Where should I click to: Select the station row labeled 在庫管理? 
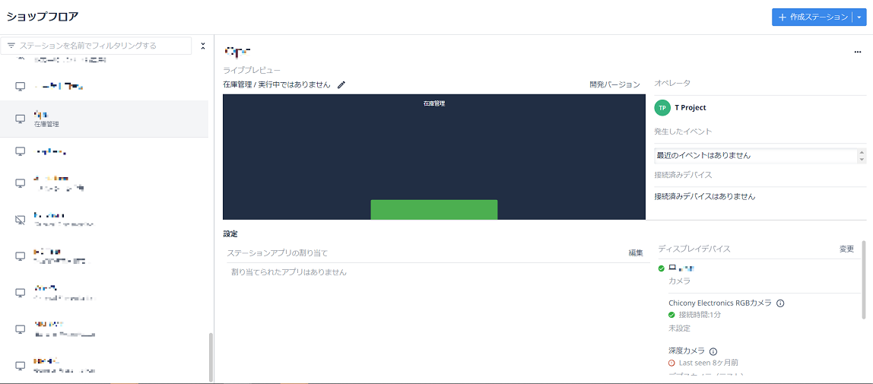(x=104, y=119)
